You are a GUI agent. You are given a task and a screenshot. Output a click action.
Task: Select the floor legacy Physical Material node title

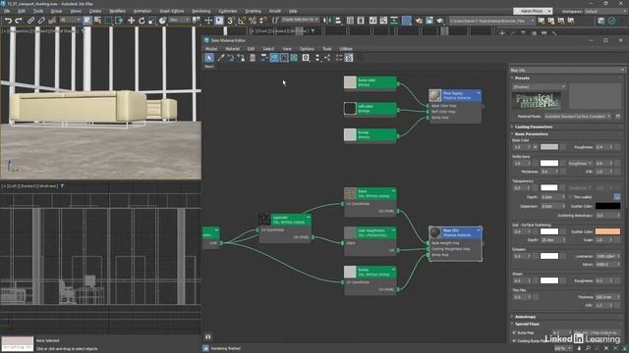coord(461,95)
